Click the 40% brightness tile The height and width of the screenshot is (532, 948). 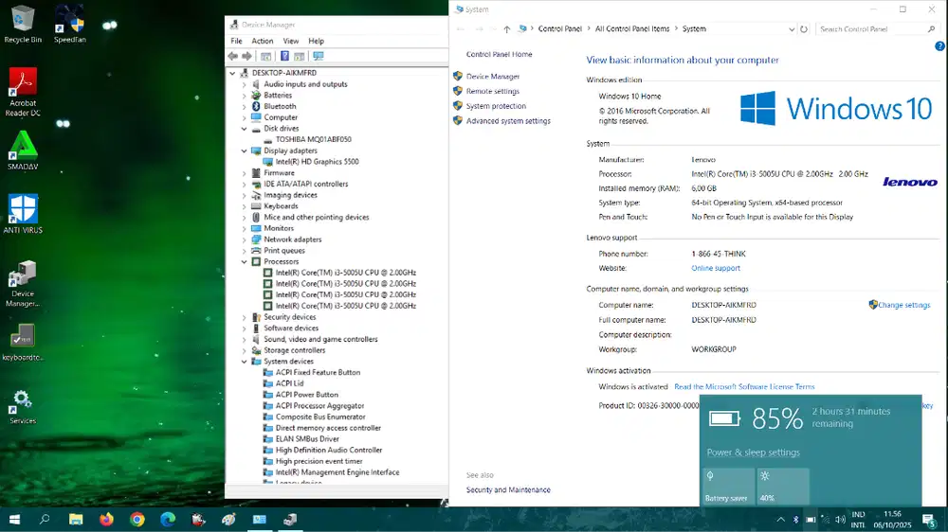[x=783, y=486]
